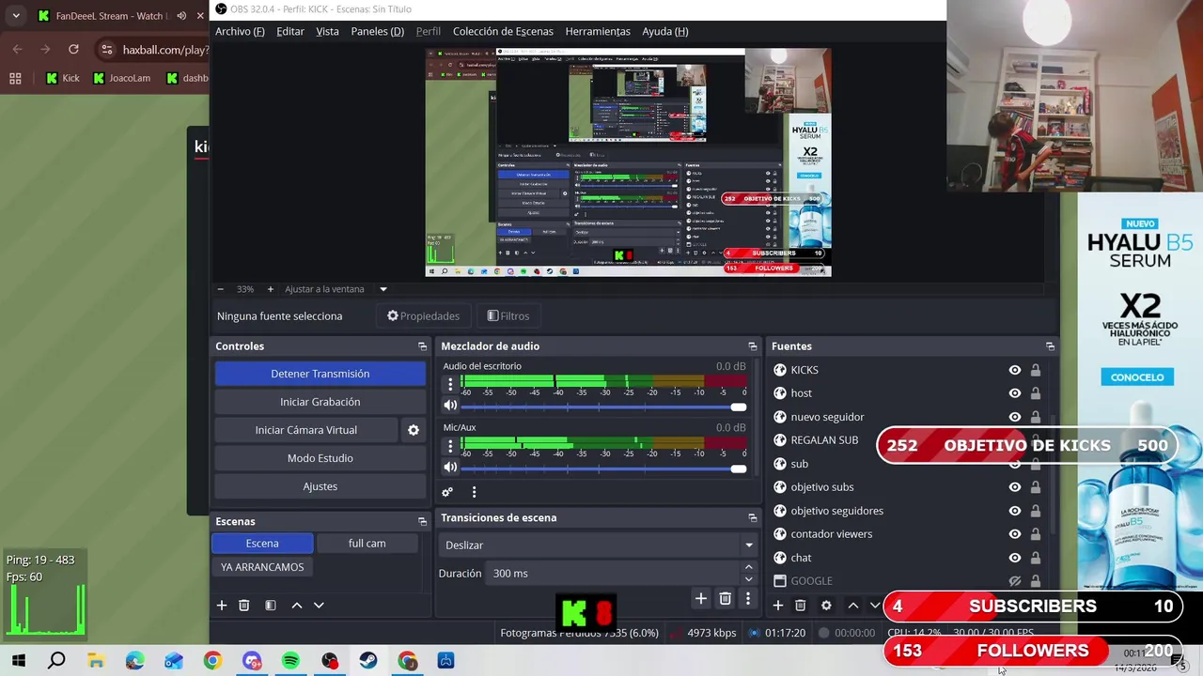Open scene filters icon in Escenas panel
Viewport: 1203px width, 676px height.
(x=271, y=606)
